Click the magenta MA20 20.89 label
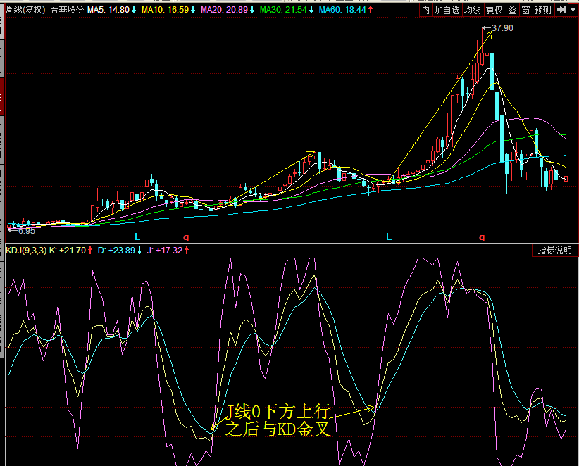The image size is (579, 466). point(223,11)
